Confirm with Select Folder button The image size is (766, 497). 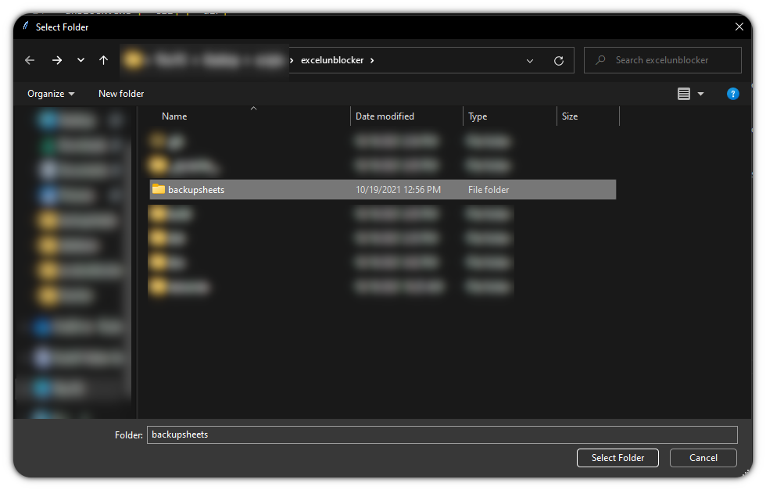click(617, 457)
